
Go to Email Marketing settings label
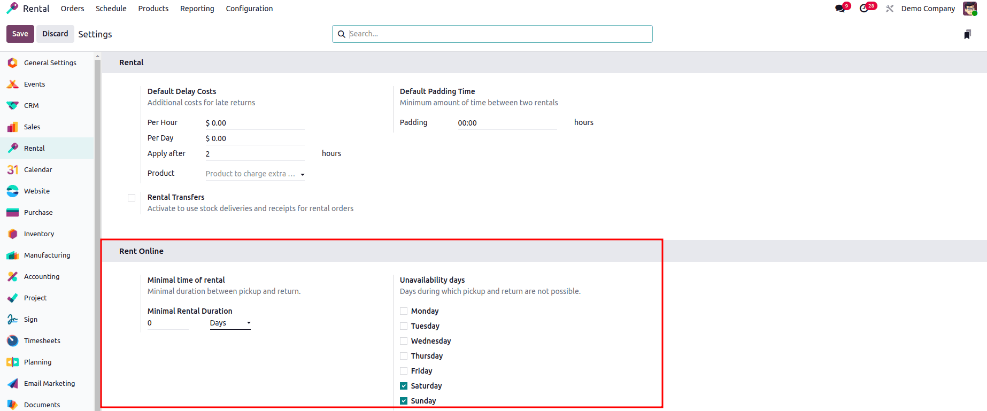click(50, 383)
